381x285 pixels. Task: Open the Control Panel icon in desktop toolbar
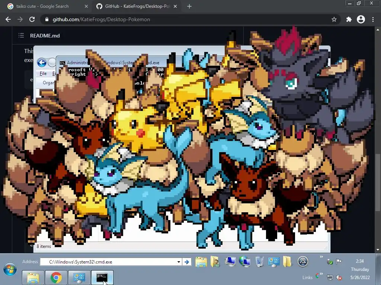pyautogui.click(x=273, y=262)
